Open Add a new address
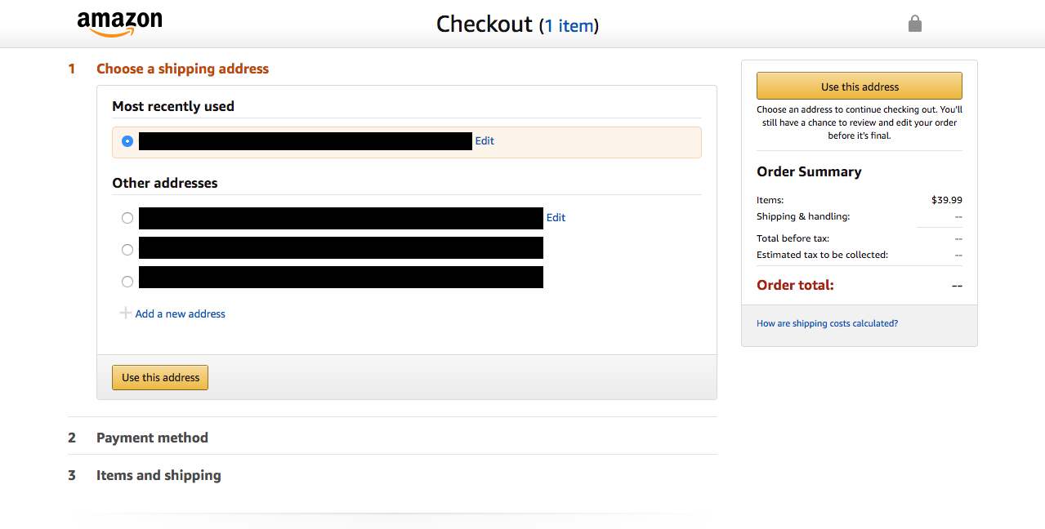 click(180, 313)
